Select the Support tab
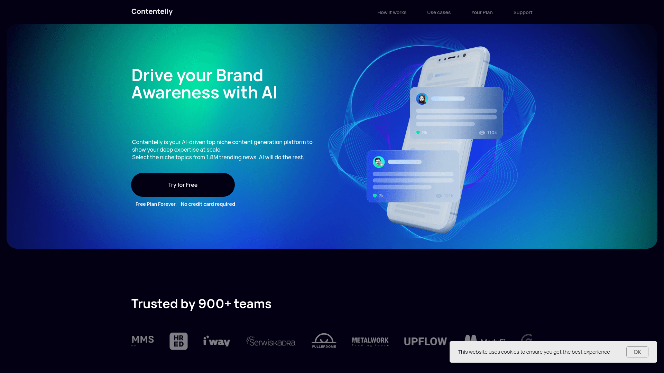664x373 pixels. coord(523,12)
